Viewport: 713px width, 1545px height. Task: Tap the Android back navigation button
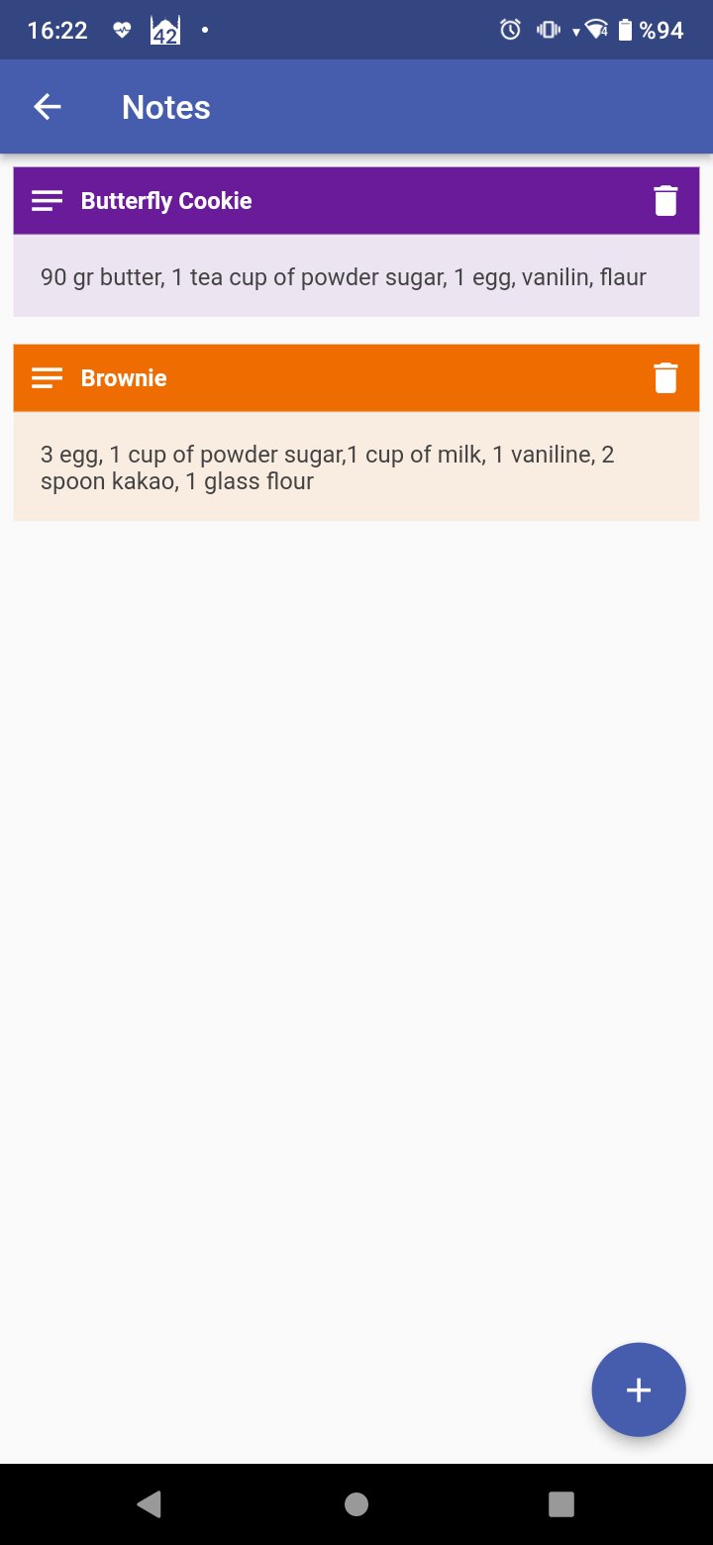click(x=150, y=1504)
